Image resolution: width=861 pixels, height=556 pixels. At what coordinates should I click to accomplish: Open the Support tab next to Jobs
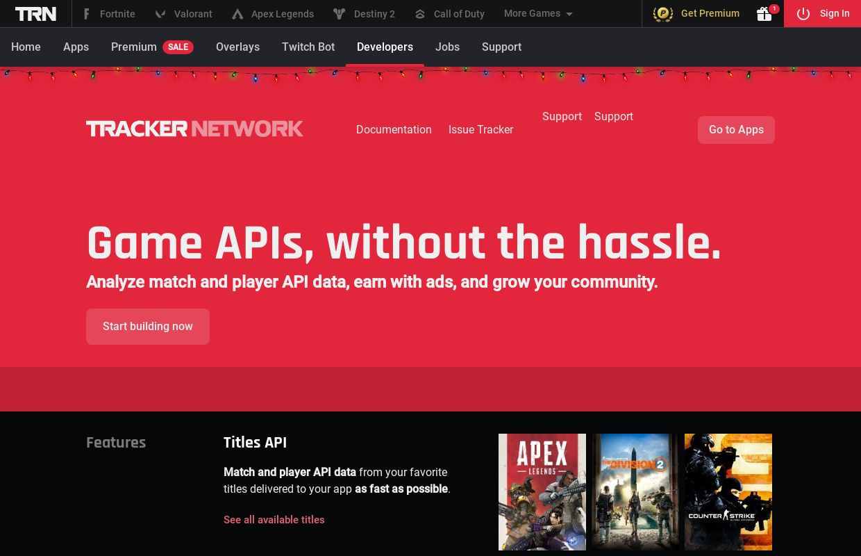[501, 47]
